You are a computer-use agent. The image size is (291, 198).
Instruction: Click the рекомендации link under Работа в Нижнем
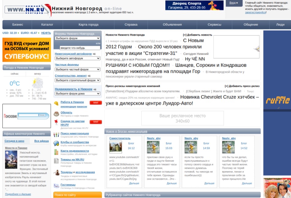[x=68, y=107]
